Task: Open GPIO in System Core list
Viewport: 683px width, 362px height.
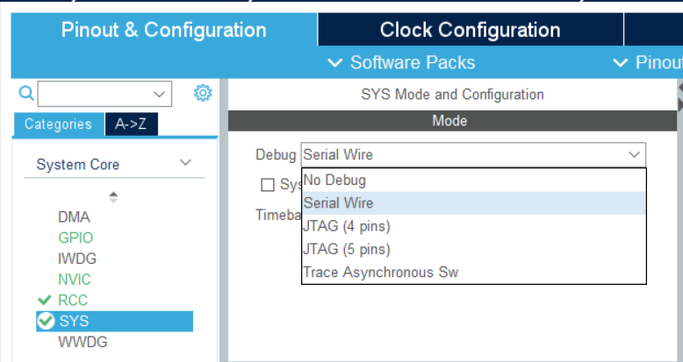Action: point(75,238)
